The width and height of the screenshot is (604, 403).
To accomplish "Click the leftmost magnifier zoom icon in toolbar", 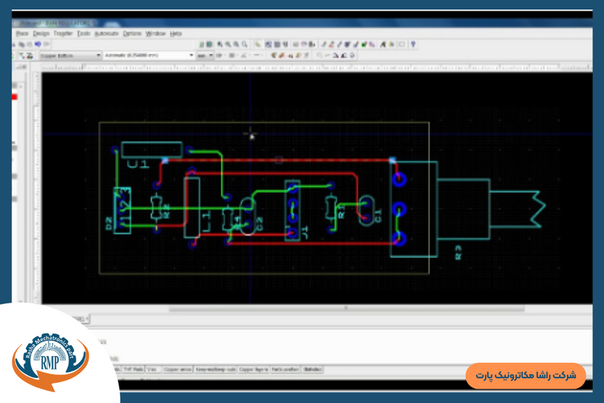I will (219, 45).
